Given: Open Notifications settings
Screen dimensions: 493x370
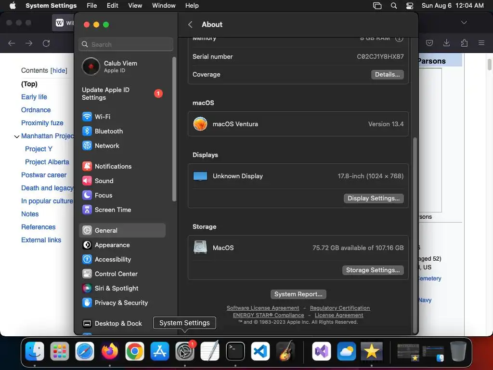Looking at the screenshot, I should 122,166.
